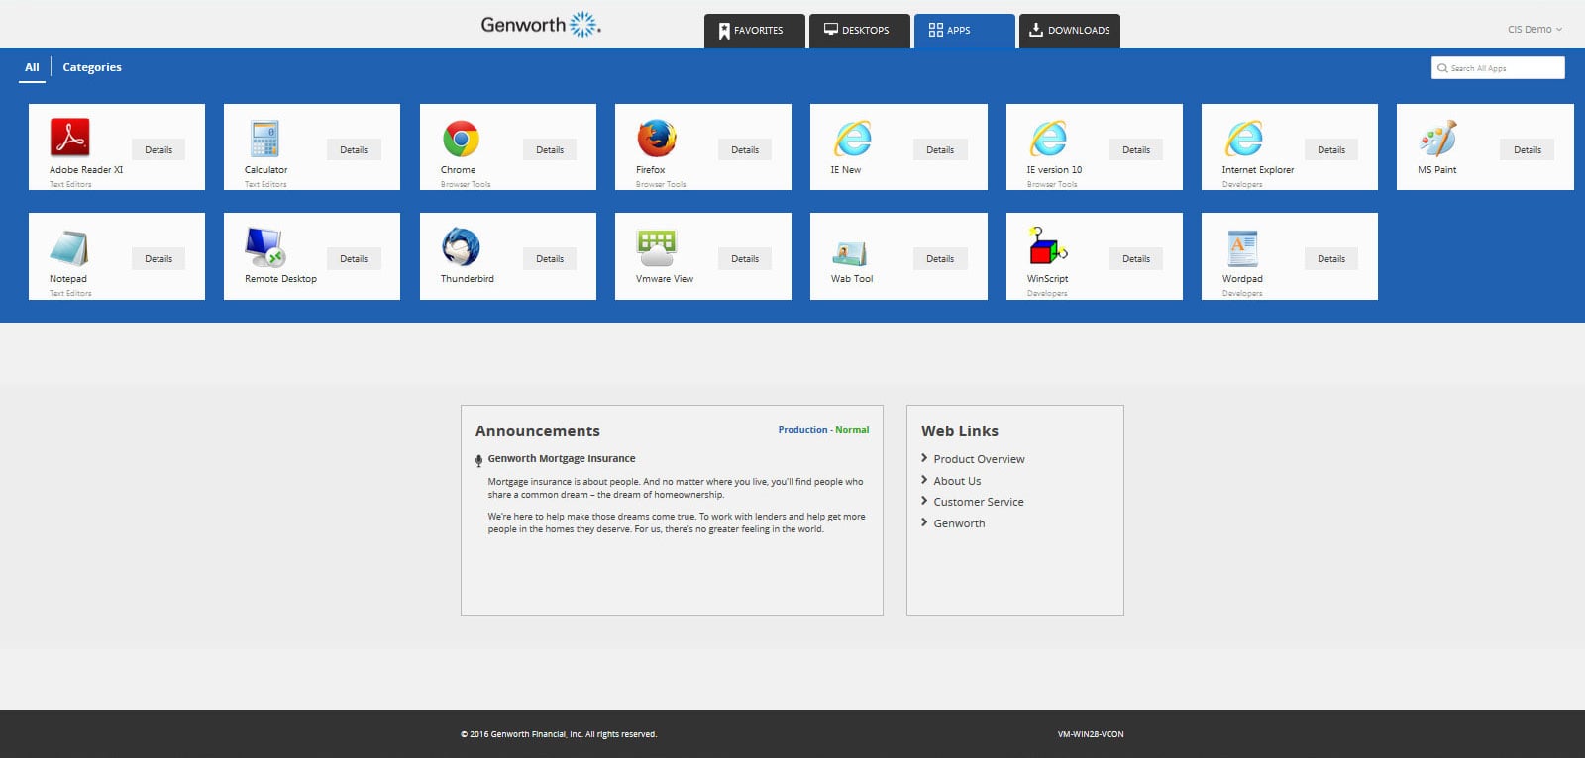The height and width of the screenshot is (758, 1585).
Task: Click the Announcements heading
Action: [538, 431]
